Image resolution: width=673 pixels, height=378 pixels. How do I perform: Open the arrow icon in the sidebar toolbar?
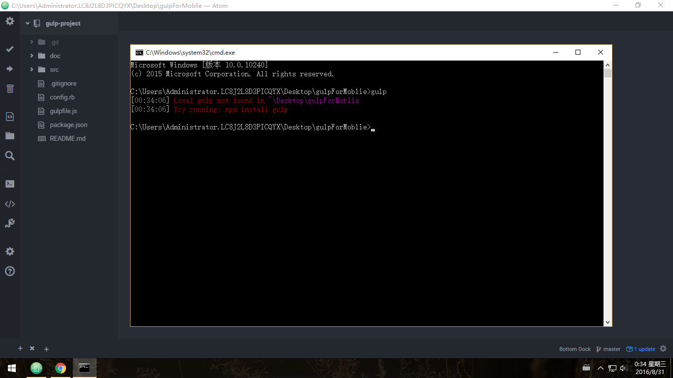tap(9, 69)
